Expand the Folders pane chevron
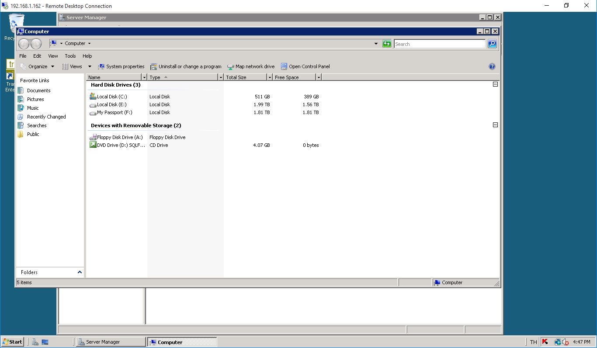Viewport: 597px width, 348px height. click(80, 272)
